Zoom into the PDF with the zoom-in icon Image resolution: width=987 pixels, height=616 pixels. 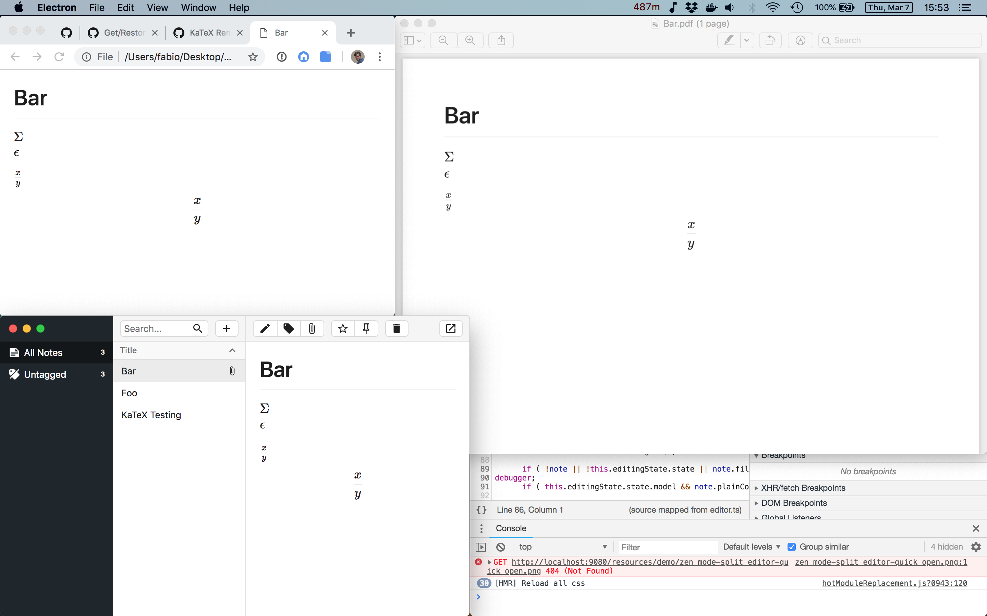[x=470, y=40]
